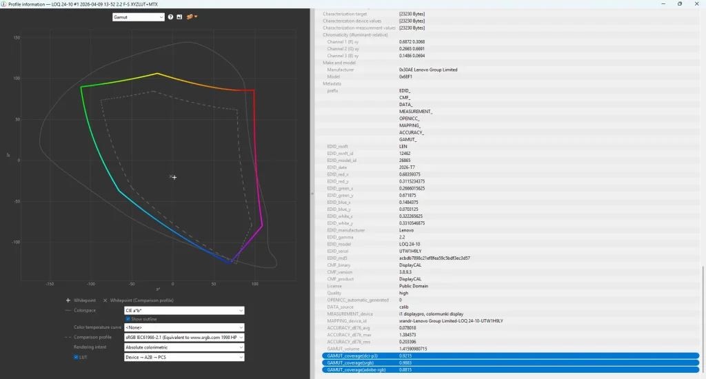Image resolution: width=706 pixels, height=379 pixels.
Task: Click the MEASUREMENT_device value i1 displaypro
Action: pos(431,314)
